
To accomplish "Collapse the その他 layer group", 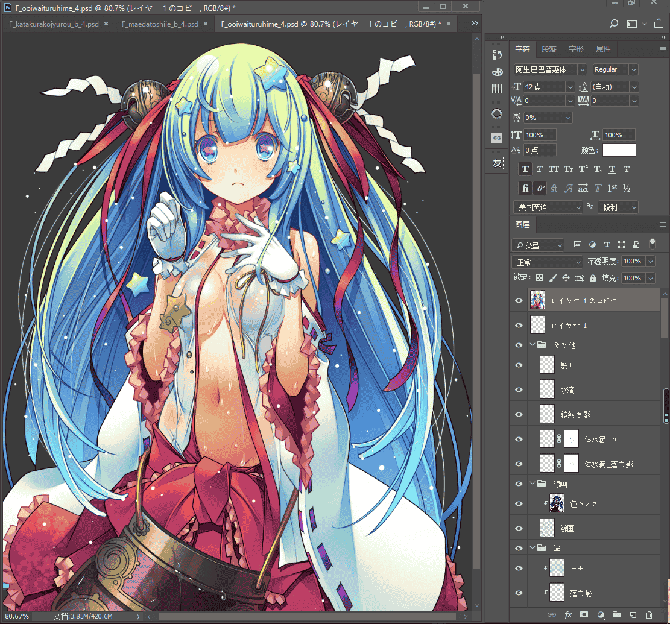I will coord(533,345).
